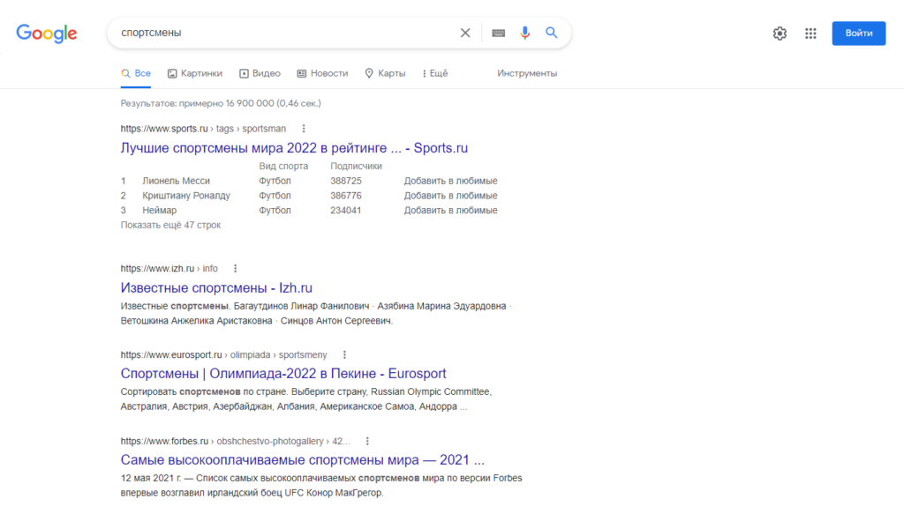Screen dimensions: 904x514
Task: Open the on-screen keyboard icon in search bar
Action: pos(498,32)
